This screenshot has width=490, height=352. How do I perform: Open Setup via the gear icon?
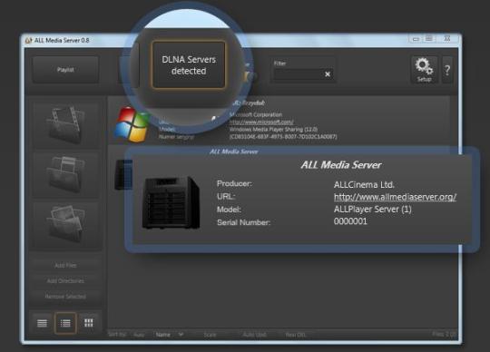[x=424, y=69]
